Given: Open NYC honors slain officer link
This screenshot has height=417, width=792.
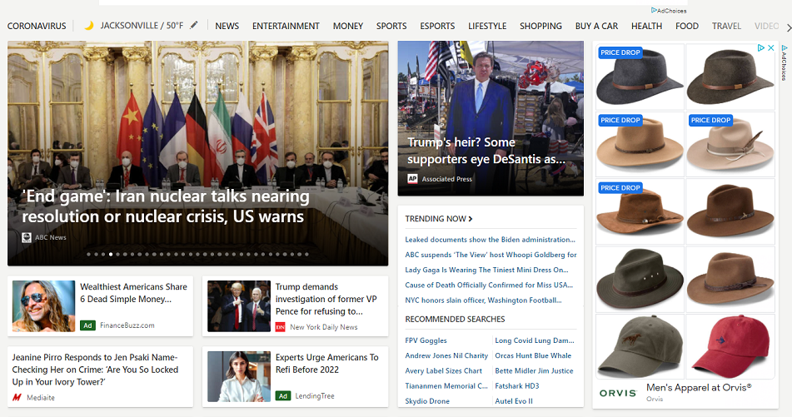Looking at the screenshot, I should point(483,300).
